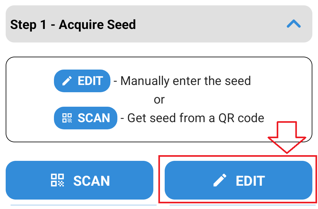Collapse Step 1 using the blue chevron
This screenshot has height=209, width=318.
293,24
